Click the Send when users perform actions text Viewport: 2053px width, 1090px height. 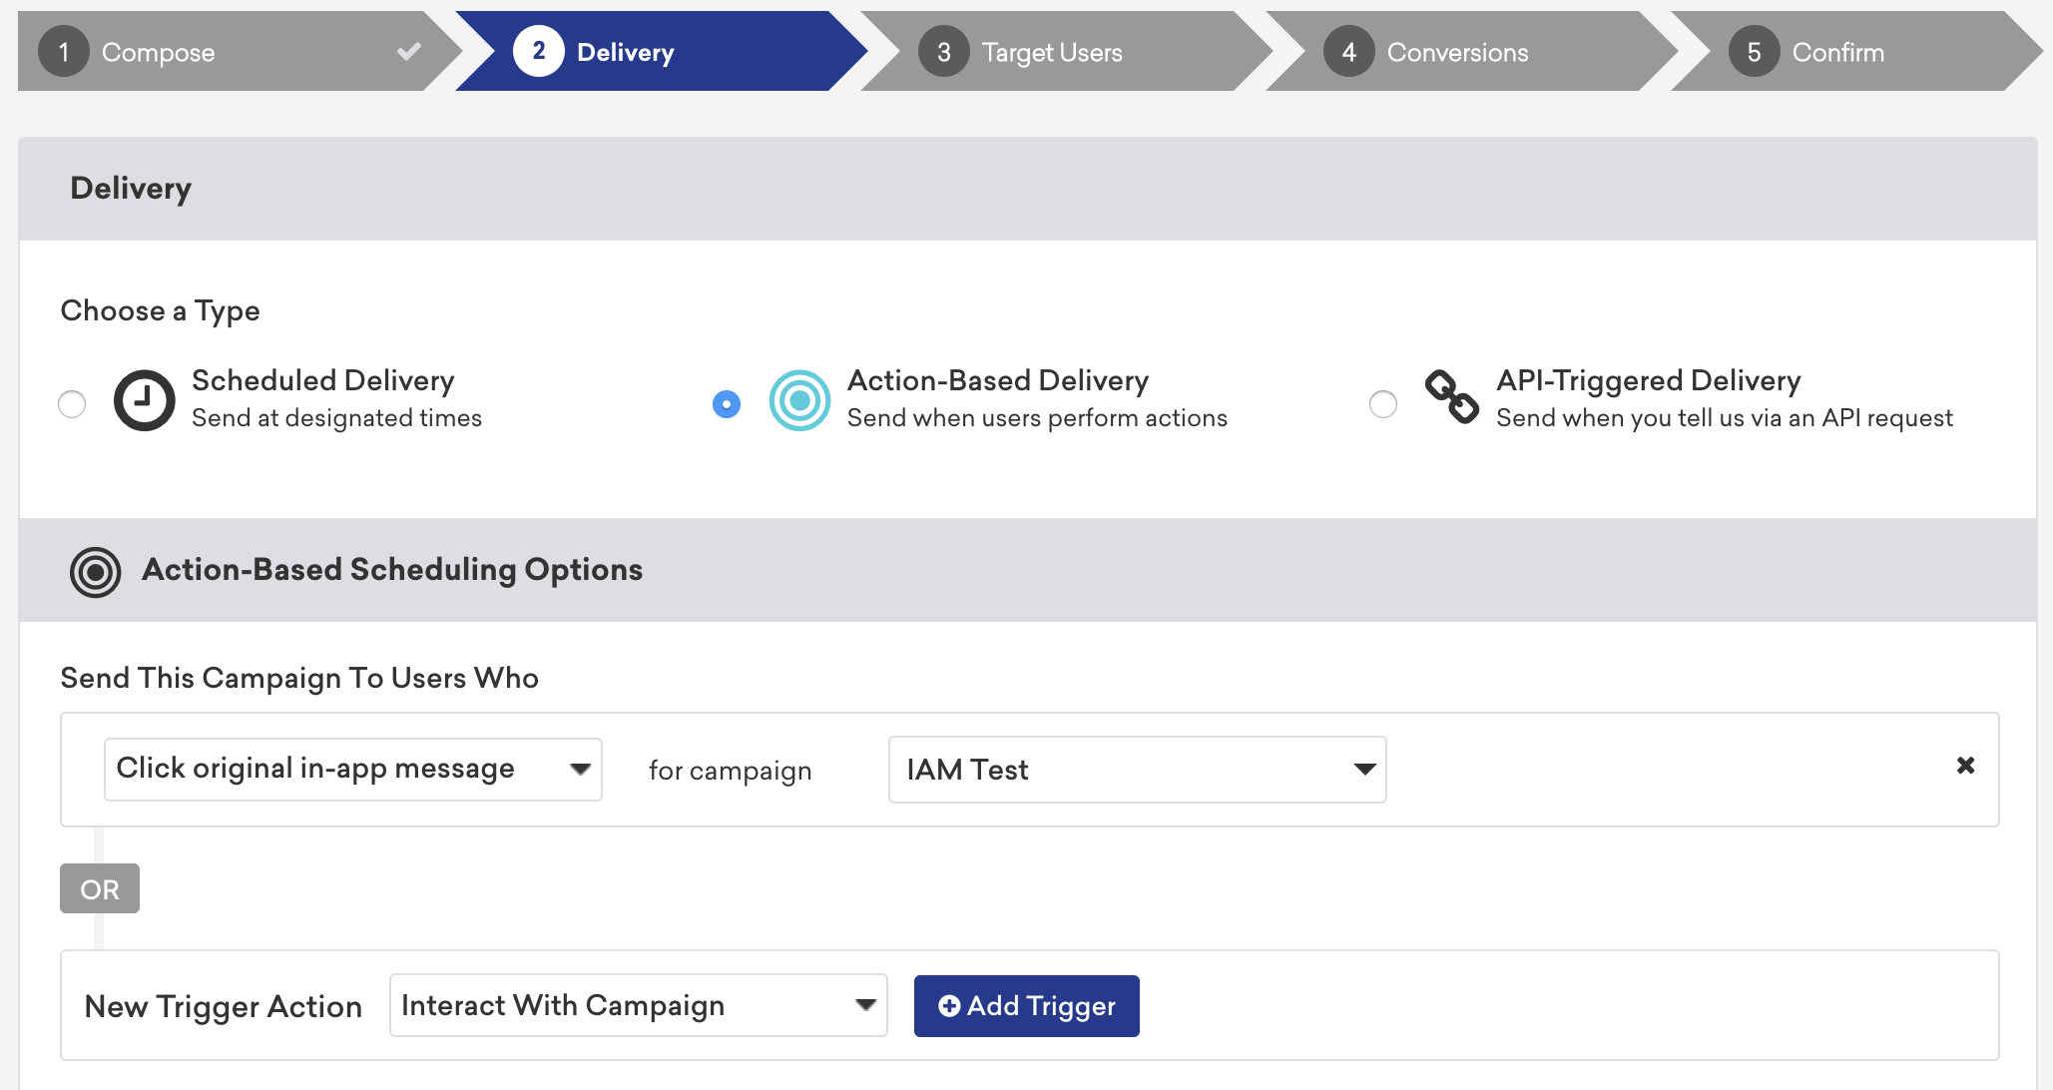[1037, 418]
